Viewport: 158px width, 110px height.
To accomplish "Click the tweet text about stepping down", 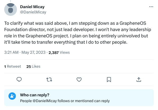I will 78,33.
